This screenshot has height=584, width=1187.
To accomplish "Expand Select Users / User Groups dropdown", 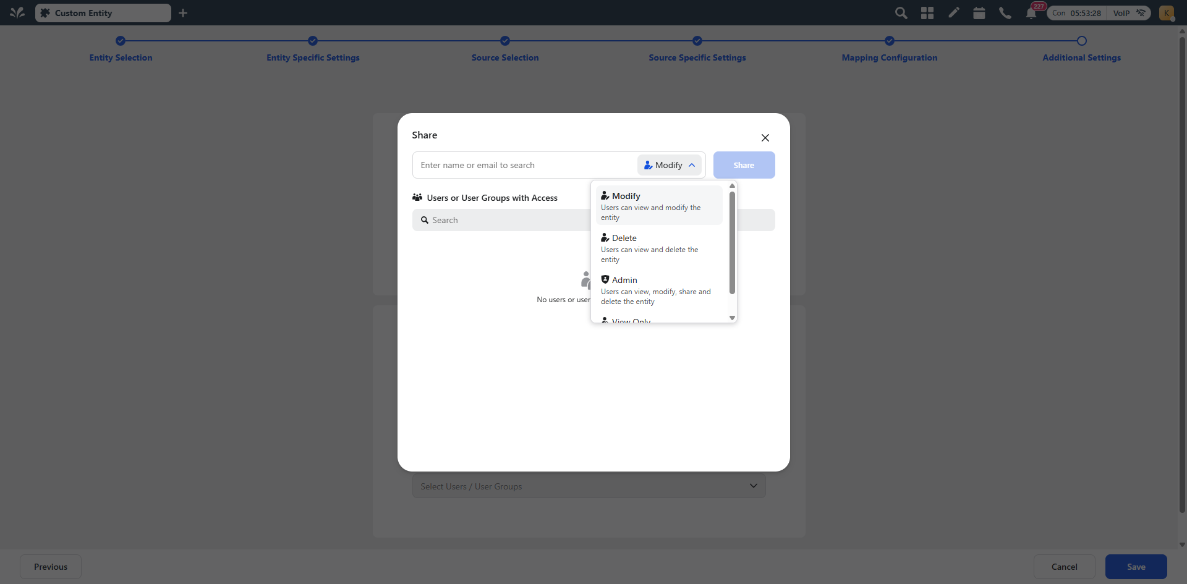I will tap(589, 486).
